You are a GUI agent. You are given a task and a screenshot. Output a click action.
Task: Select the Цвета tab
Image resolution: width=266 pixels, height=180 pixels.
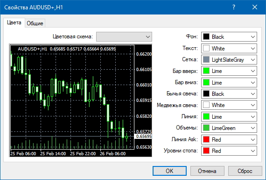pyautogui.click(x=14, y=22)
